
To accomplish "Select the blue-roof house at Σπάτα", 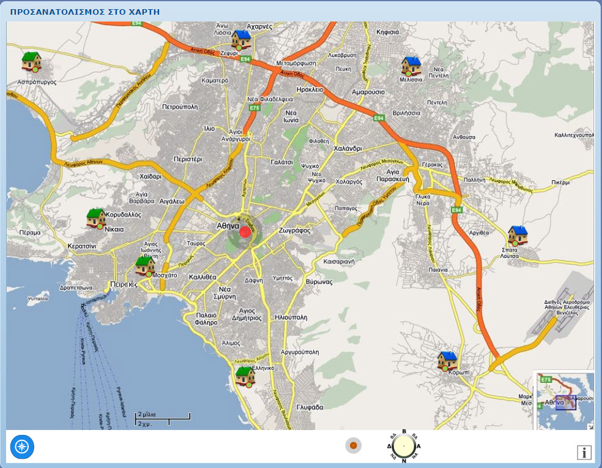I will coord(518,236).
